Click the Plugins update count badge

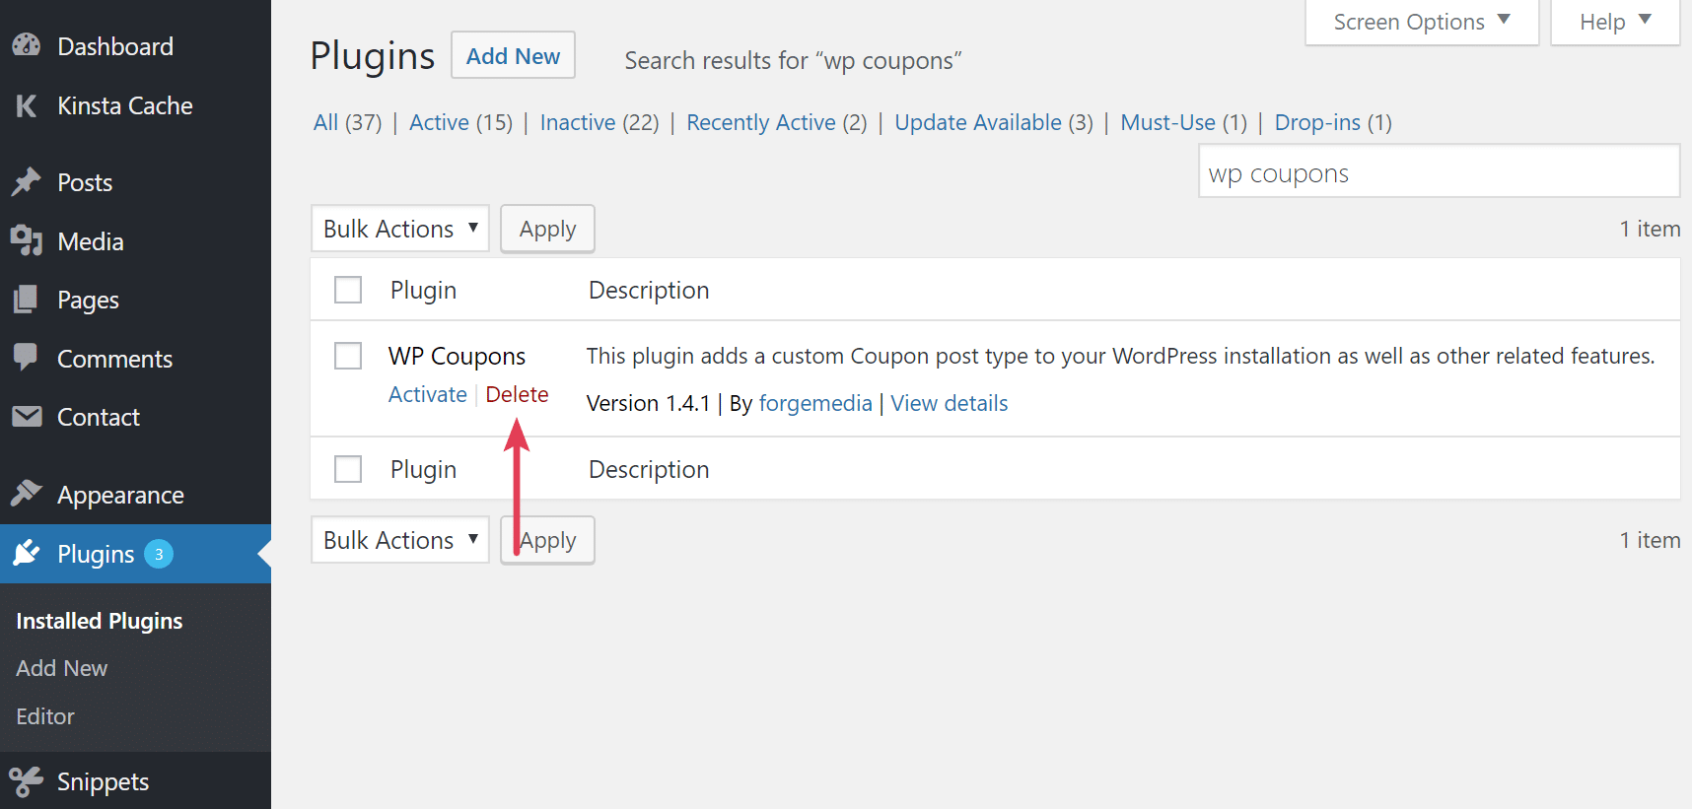coord(159,554)
